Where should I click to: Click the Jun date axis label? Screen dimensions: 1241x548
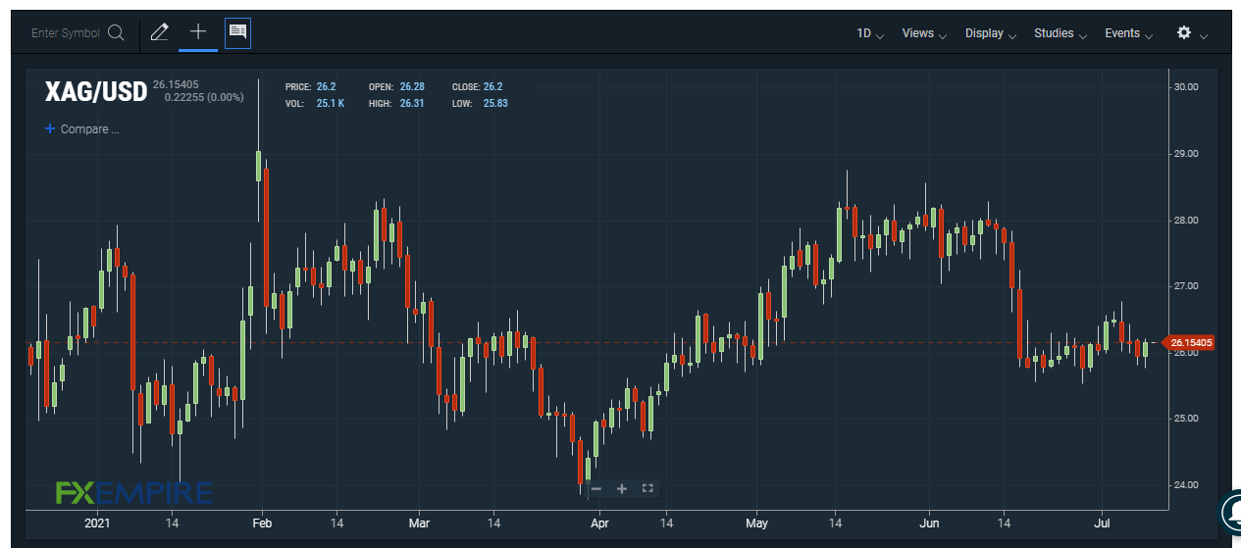coord(928,523)
